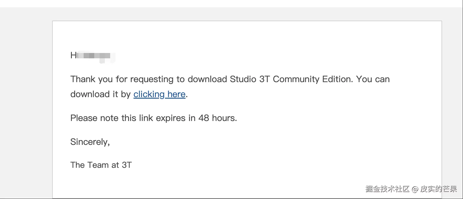Click "The Team at 3T" signature
This screenshot has height=199, width=463.
(x=101, y=165)
